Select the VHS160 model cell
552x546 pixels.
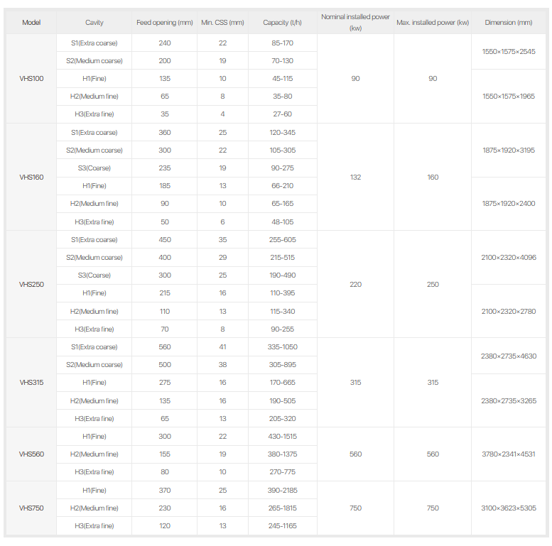(x=31, y=178)
